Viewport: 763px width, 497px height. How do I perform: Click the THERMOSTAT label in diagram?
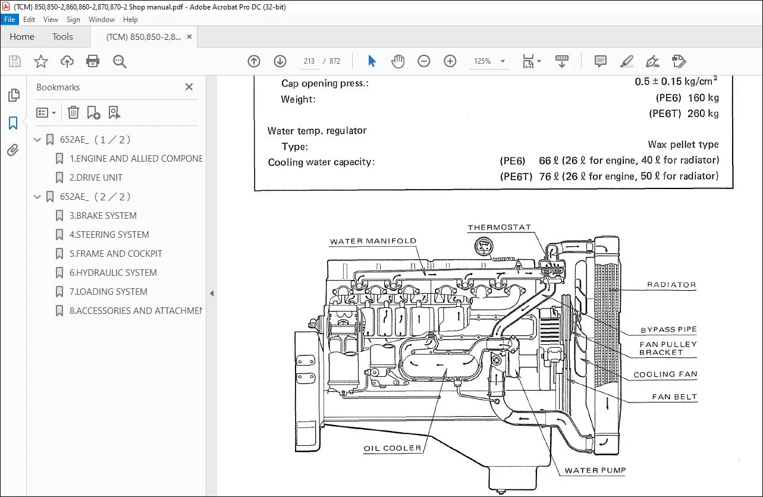499,228
